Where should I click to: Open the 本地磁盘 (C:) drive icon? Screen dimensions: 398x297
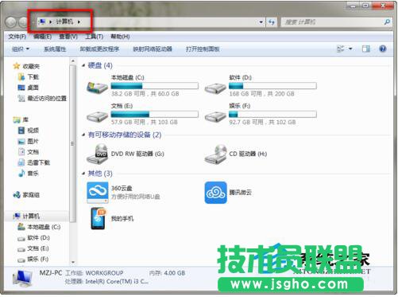coord(97,87)
